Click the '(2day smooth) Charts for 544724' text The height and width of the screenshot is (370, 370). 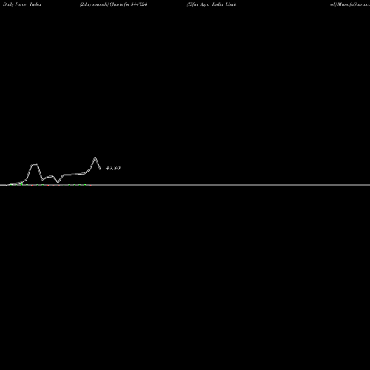coord(113,4)
